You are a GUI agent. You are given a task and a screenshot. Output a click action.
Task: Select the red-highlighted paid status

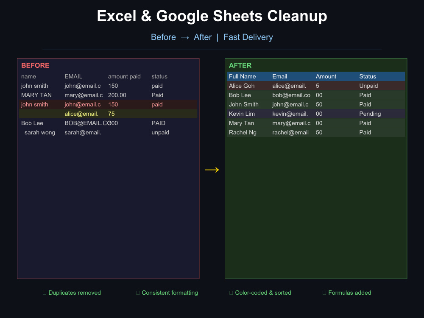[x=157, y=104]
